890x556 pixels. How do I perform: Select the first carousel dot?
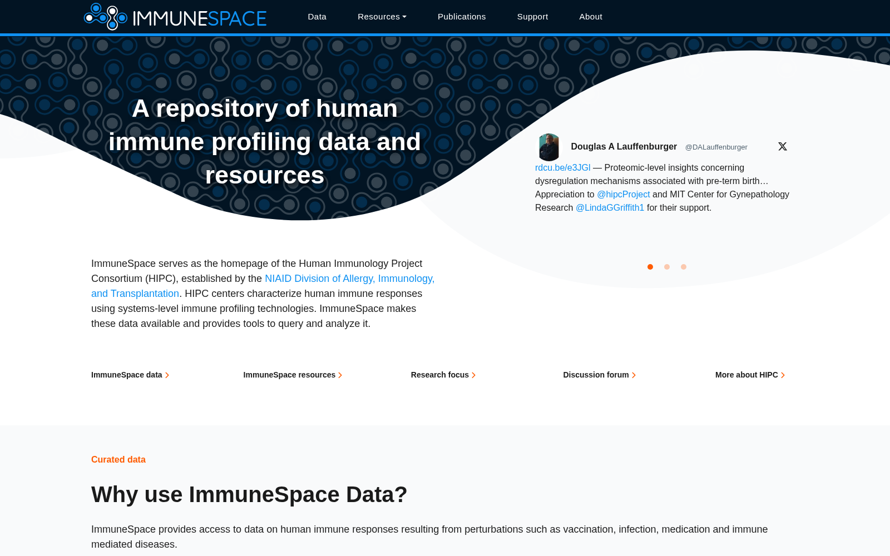[x=650, y=267]
